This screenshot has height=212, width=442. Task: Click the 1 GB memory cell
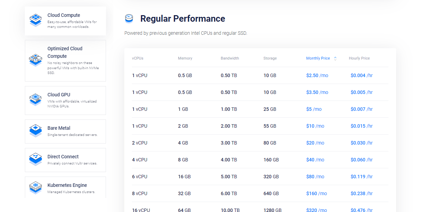click(x=183, y=109)
